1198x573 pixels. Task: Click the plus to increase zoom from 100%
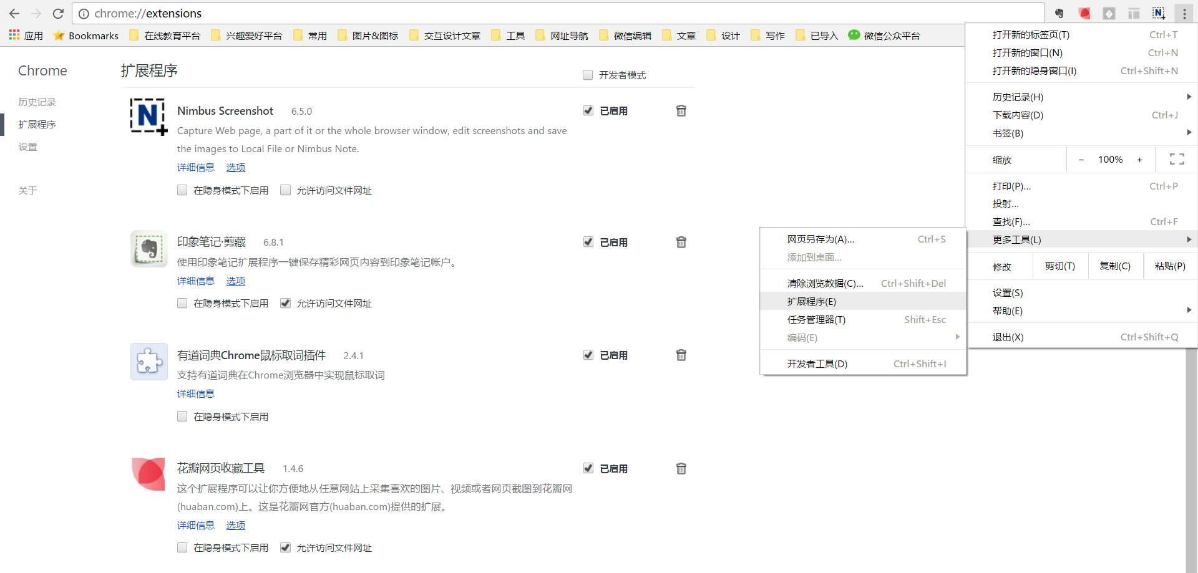(1140, 159)
